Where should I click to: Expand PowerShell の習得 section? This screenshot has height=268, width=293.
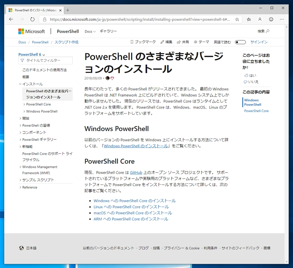pyautogui.click(x=20, y=126)
